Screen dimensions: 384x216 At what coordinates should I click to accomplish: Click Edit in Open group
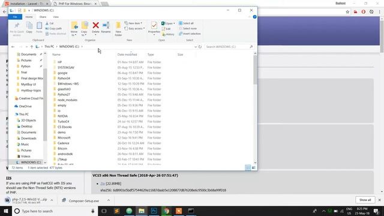[x=166, y=29]
